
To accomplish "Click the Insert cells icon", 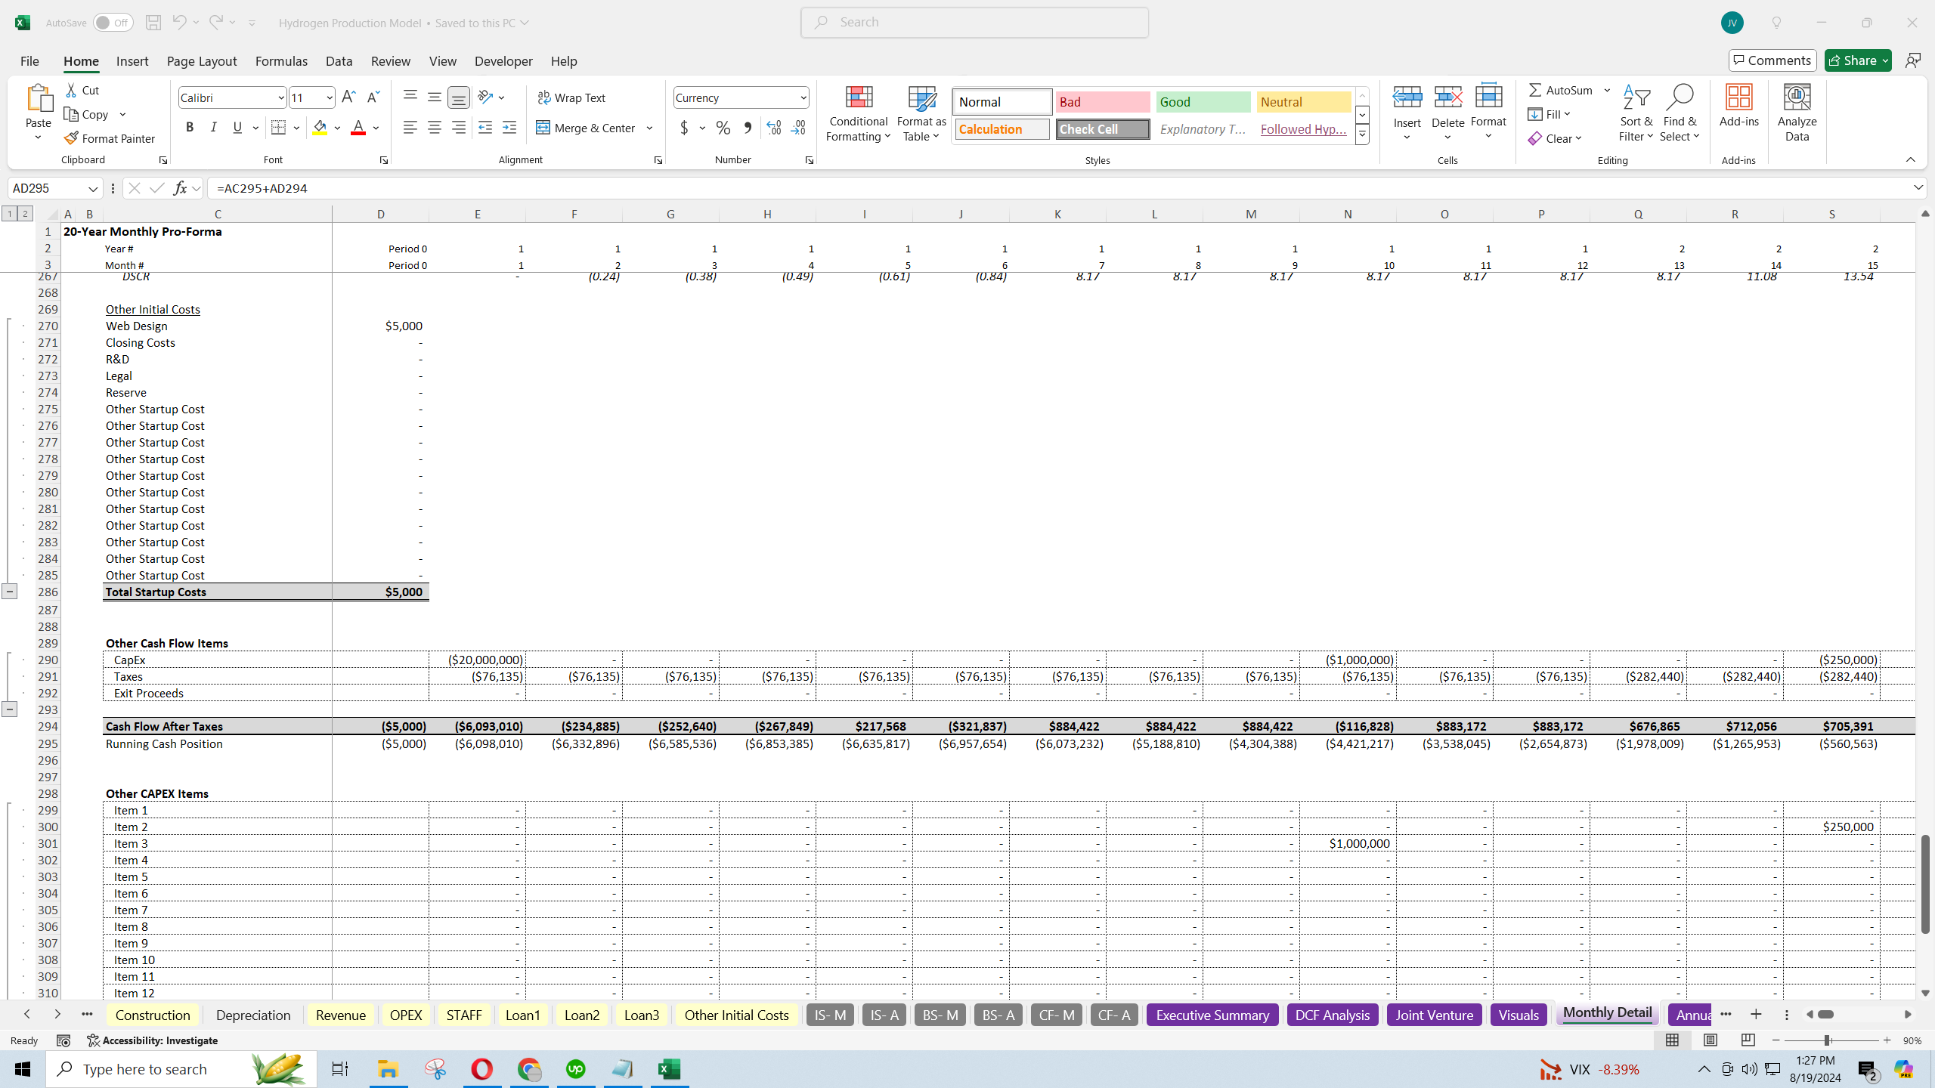I will (1407, 97).
